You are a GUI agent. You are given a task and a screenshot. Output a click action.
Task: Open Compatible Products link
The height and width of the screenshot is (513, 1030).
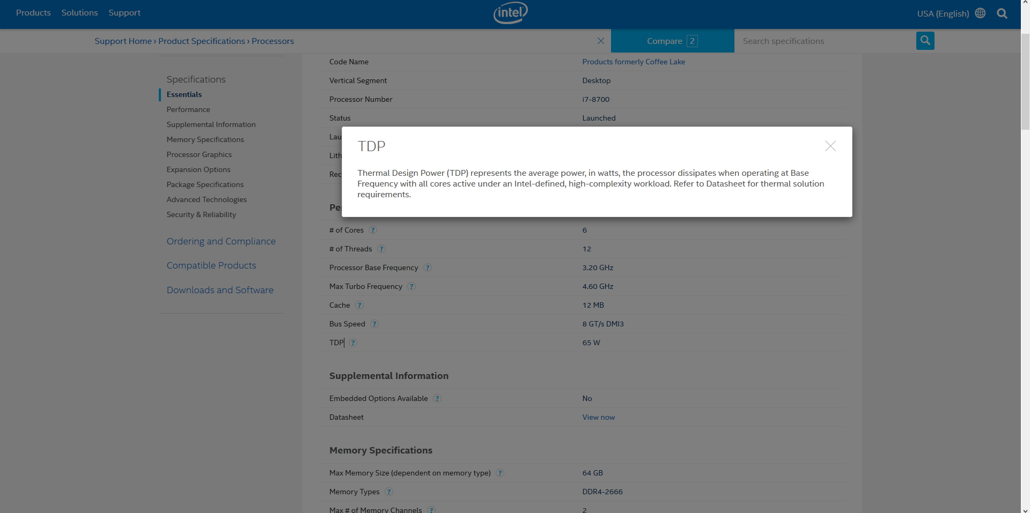coord(211,265)
